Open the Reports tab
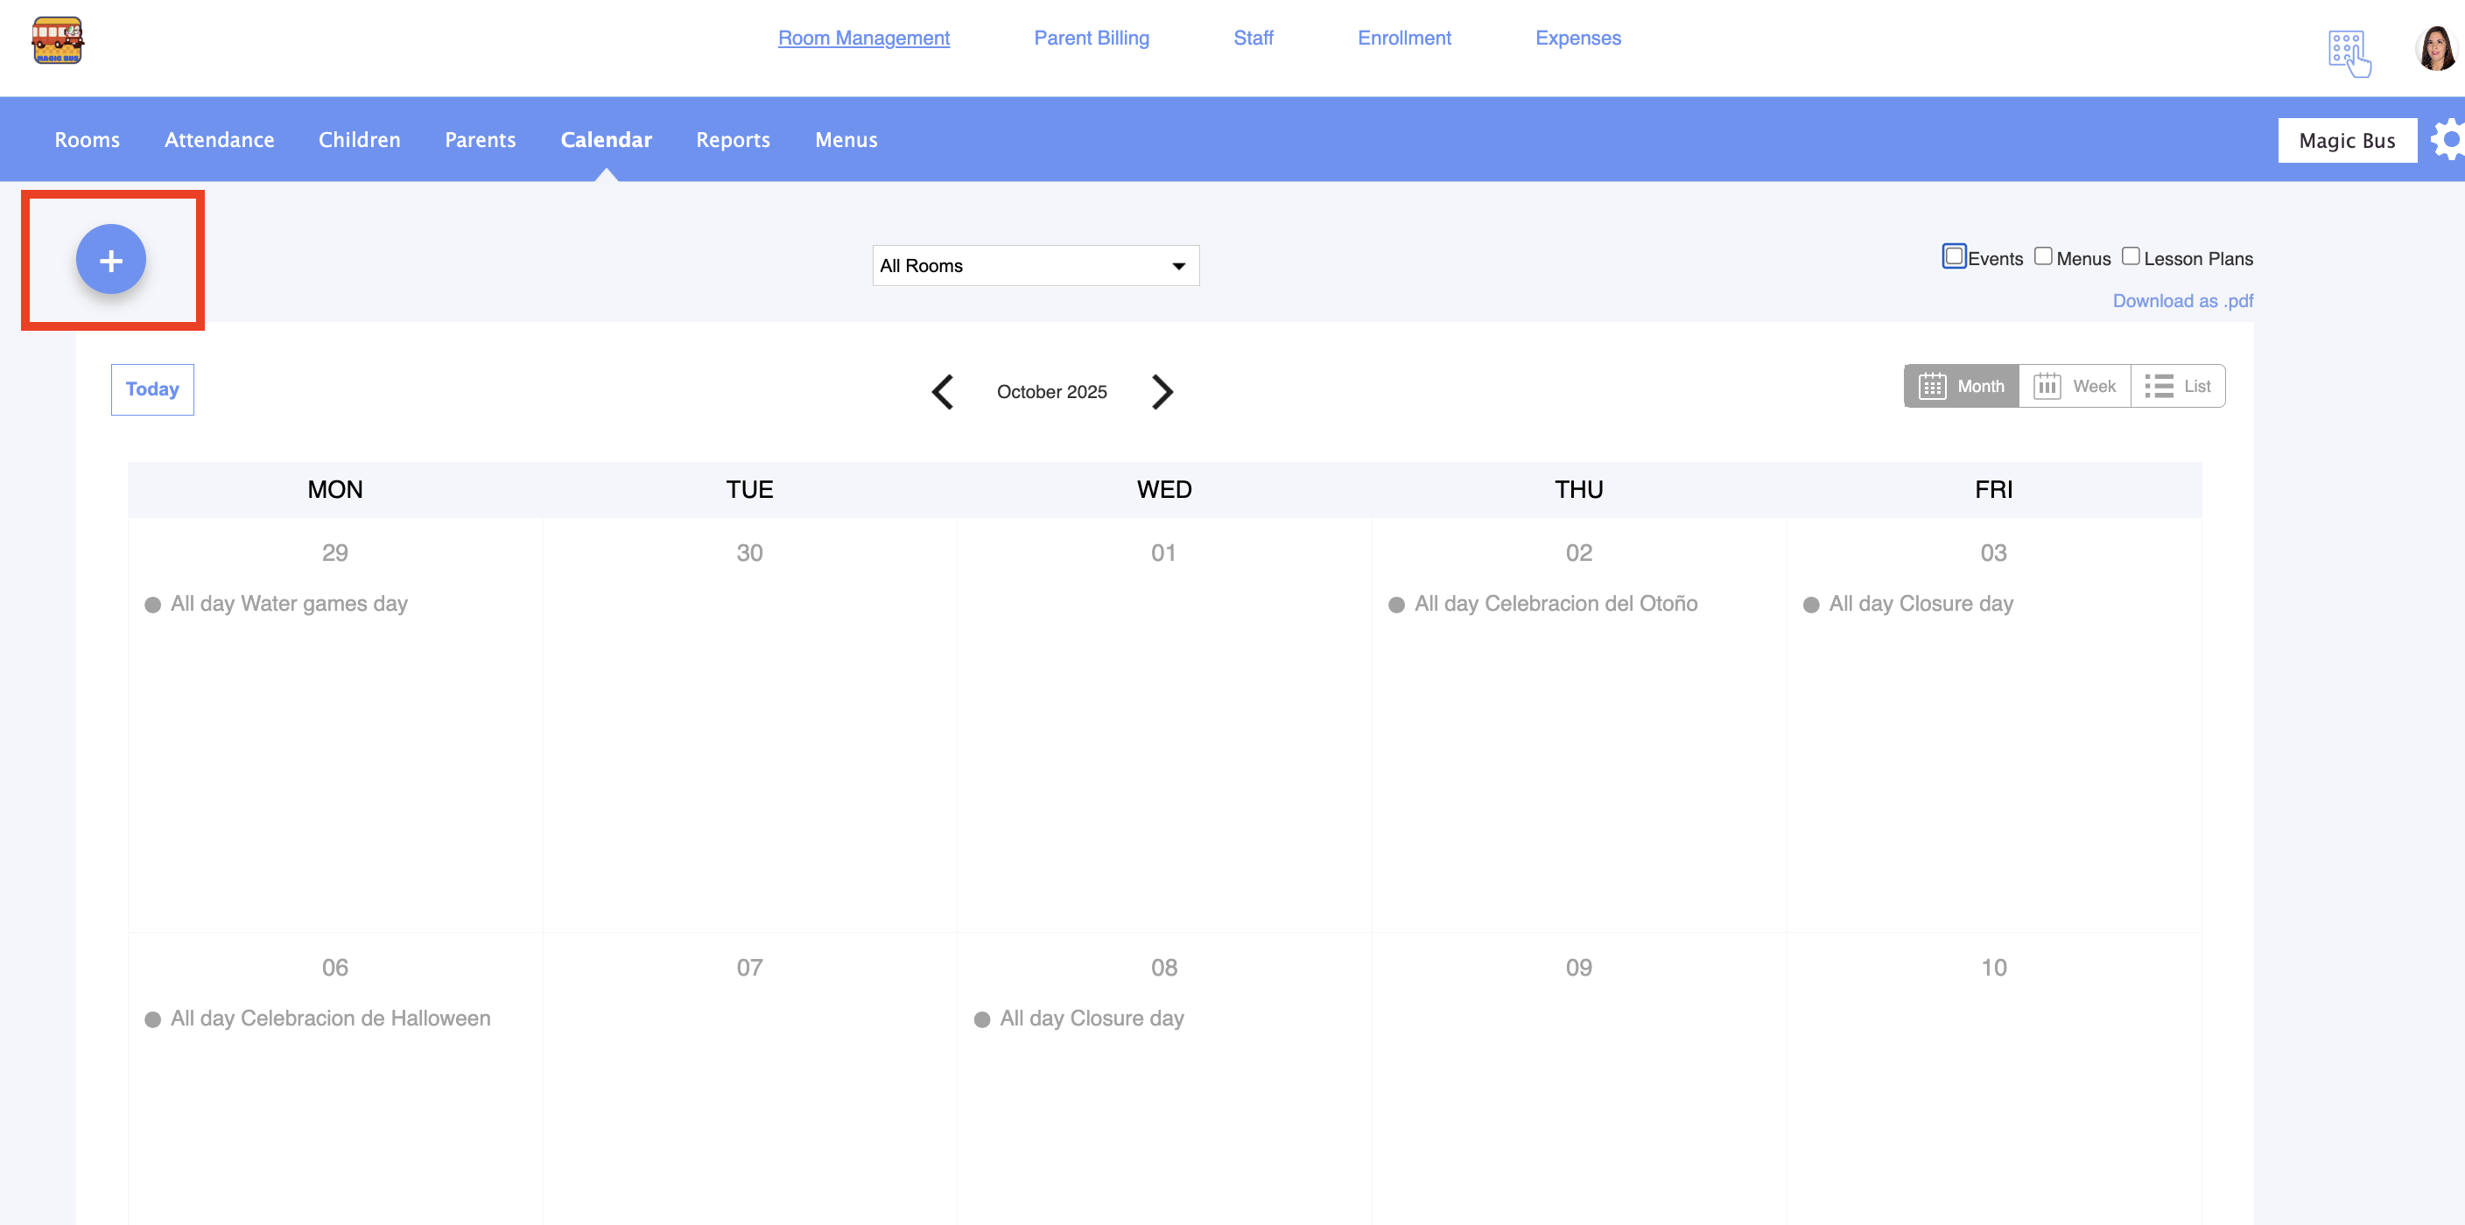This screenshot has width=2465, height=1225. 732,140
